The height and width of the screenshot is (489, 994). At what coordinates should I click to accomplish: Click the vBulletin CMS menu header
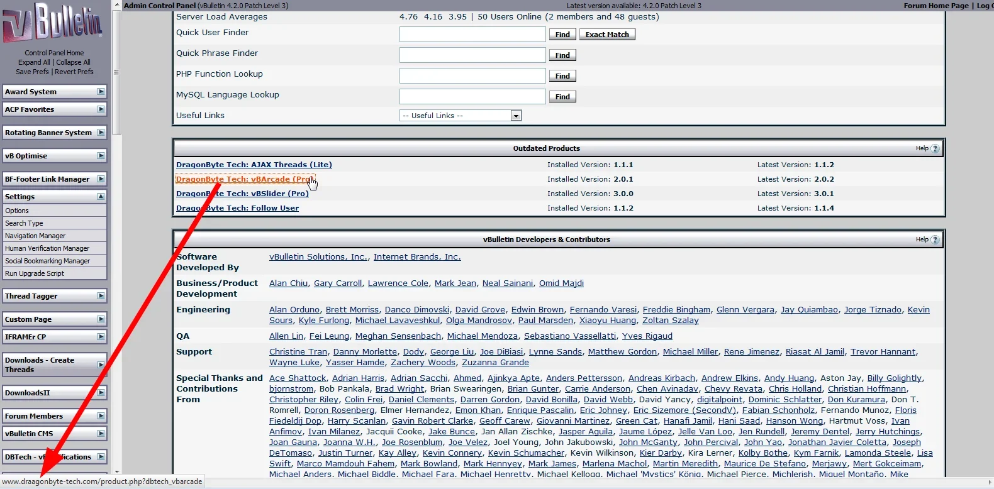tap(55, 434)
